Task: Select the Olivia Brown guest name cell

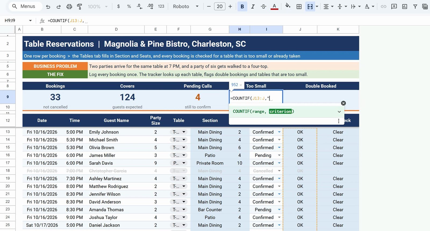Action: [116, 147]
